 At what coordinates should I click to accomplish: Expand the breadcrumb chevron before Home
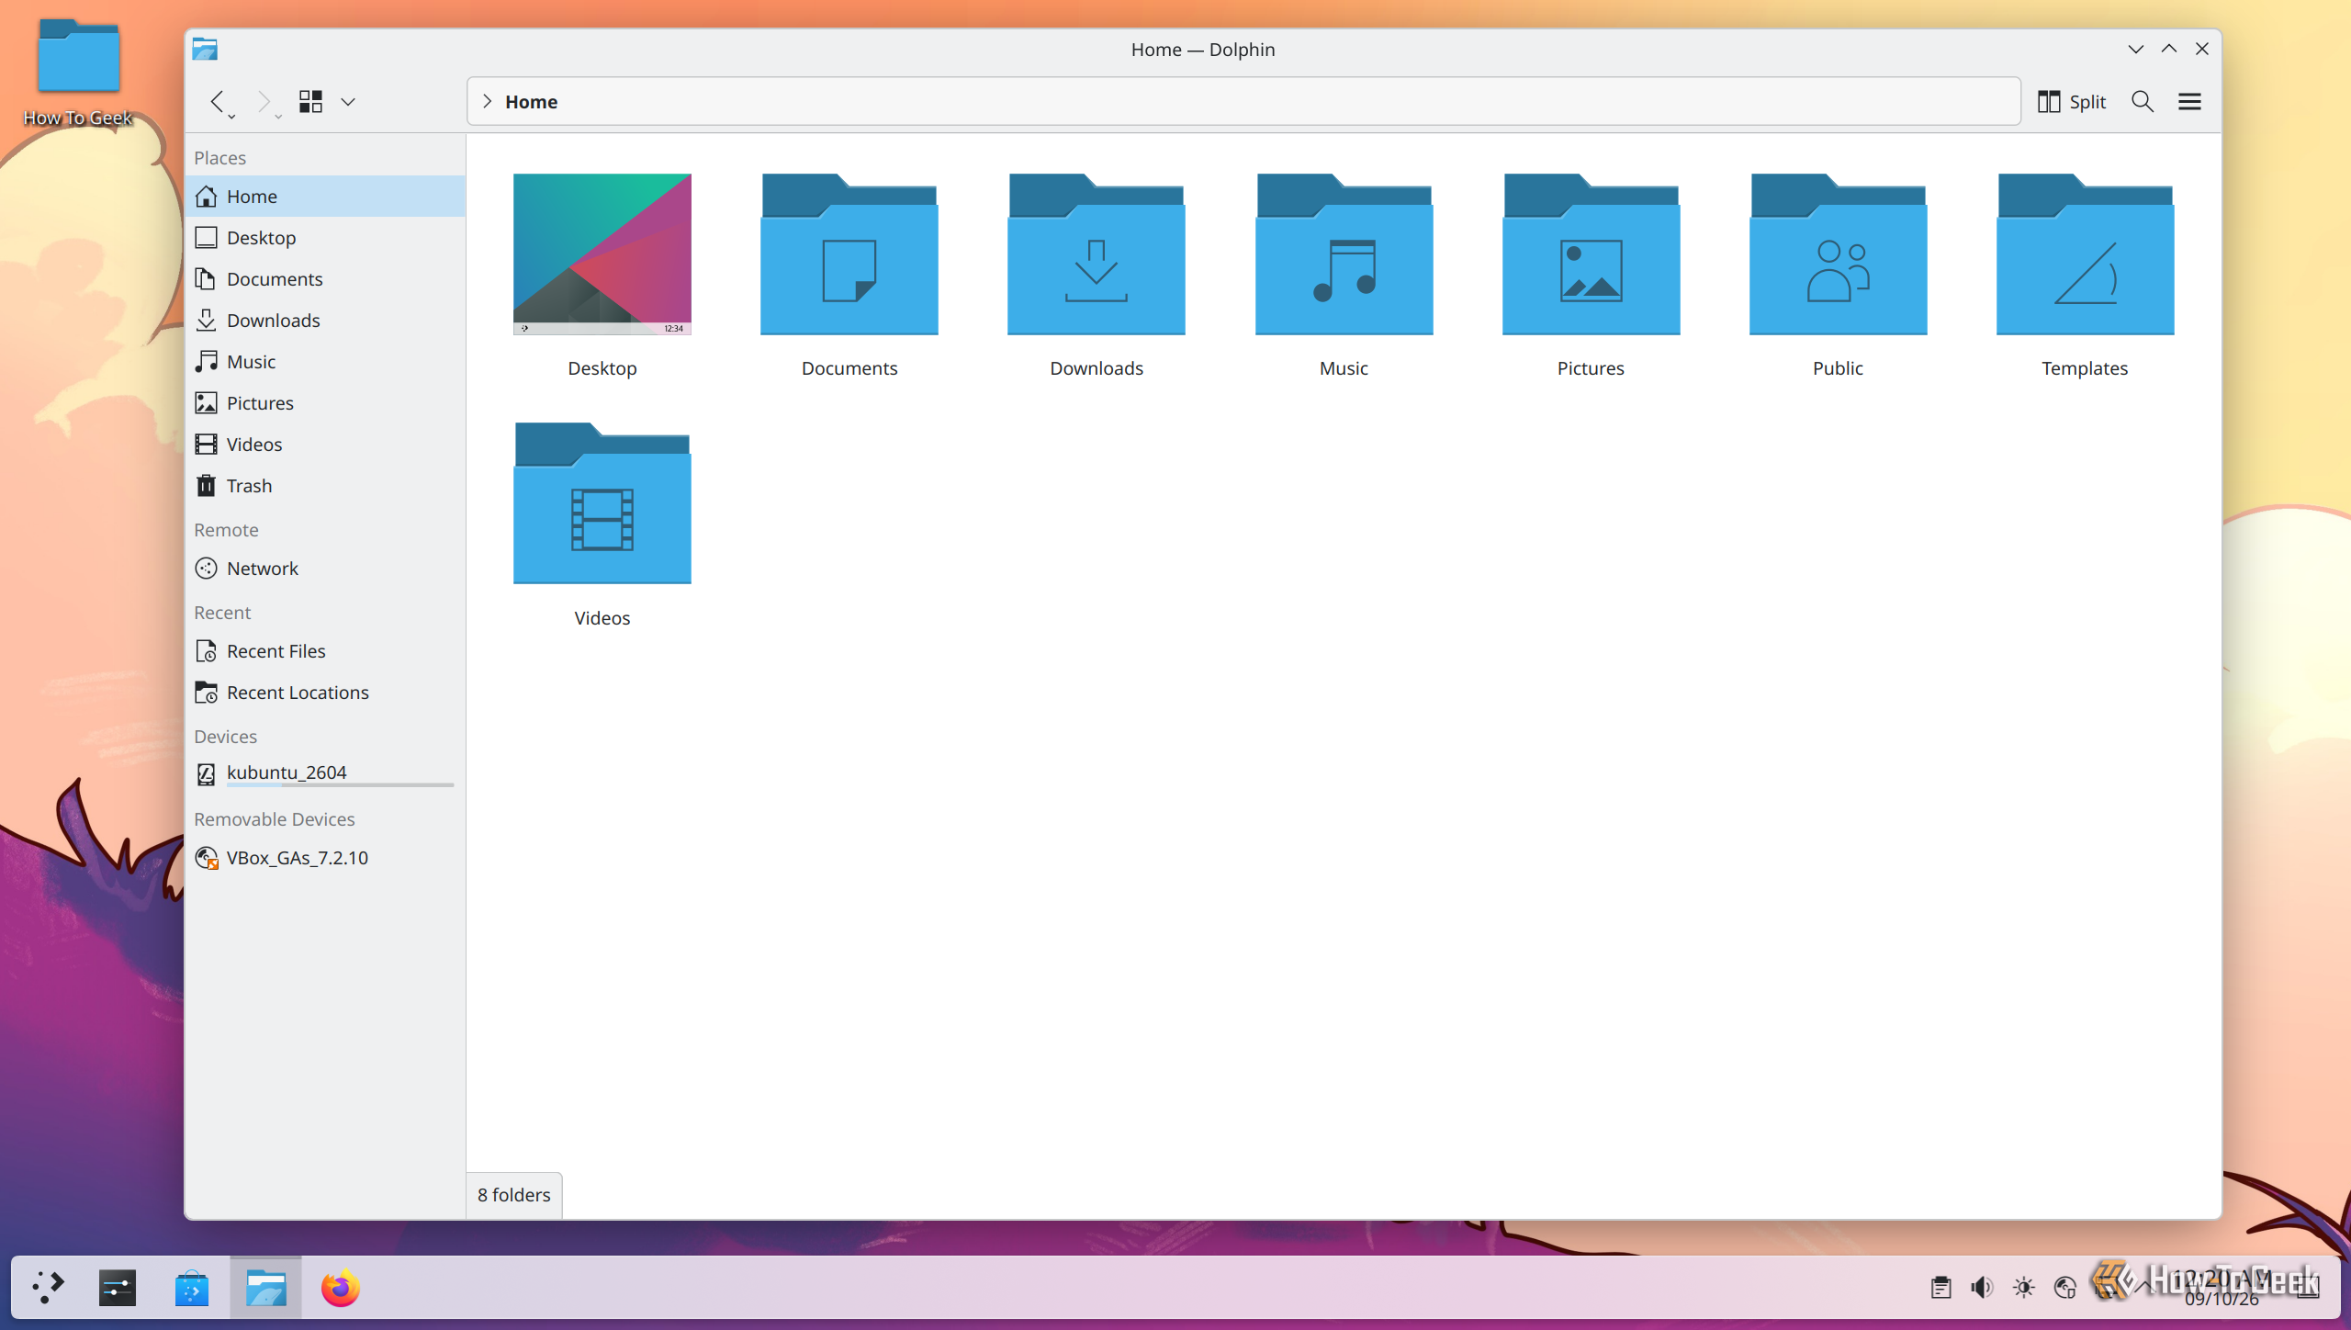pos(488,101)
